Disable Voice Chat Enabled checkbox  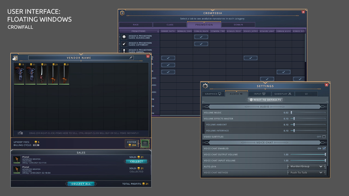point(324,149)
